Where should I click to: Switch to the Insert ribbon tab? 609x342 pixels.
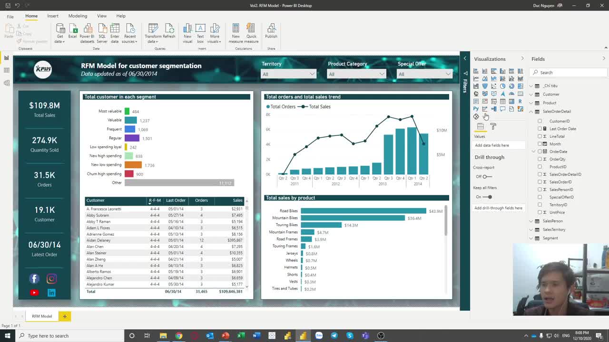(x=53, y=16)
